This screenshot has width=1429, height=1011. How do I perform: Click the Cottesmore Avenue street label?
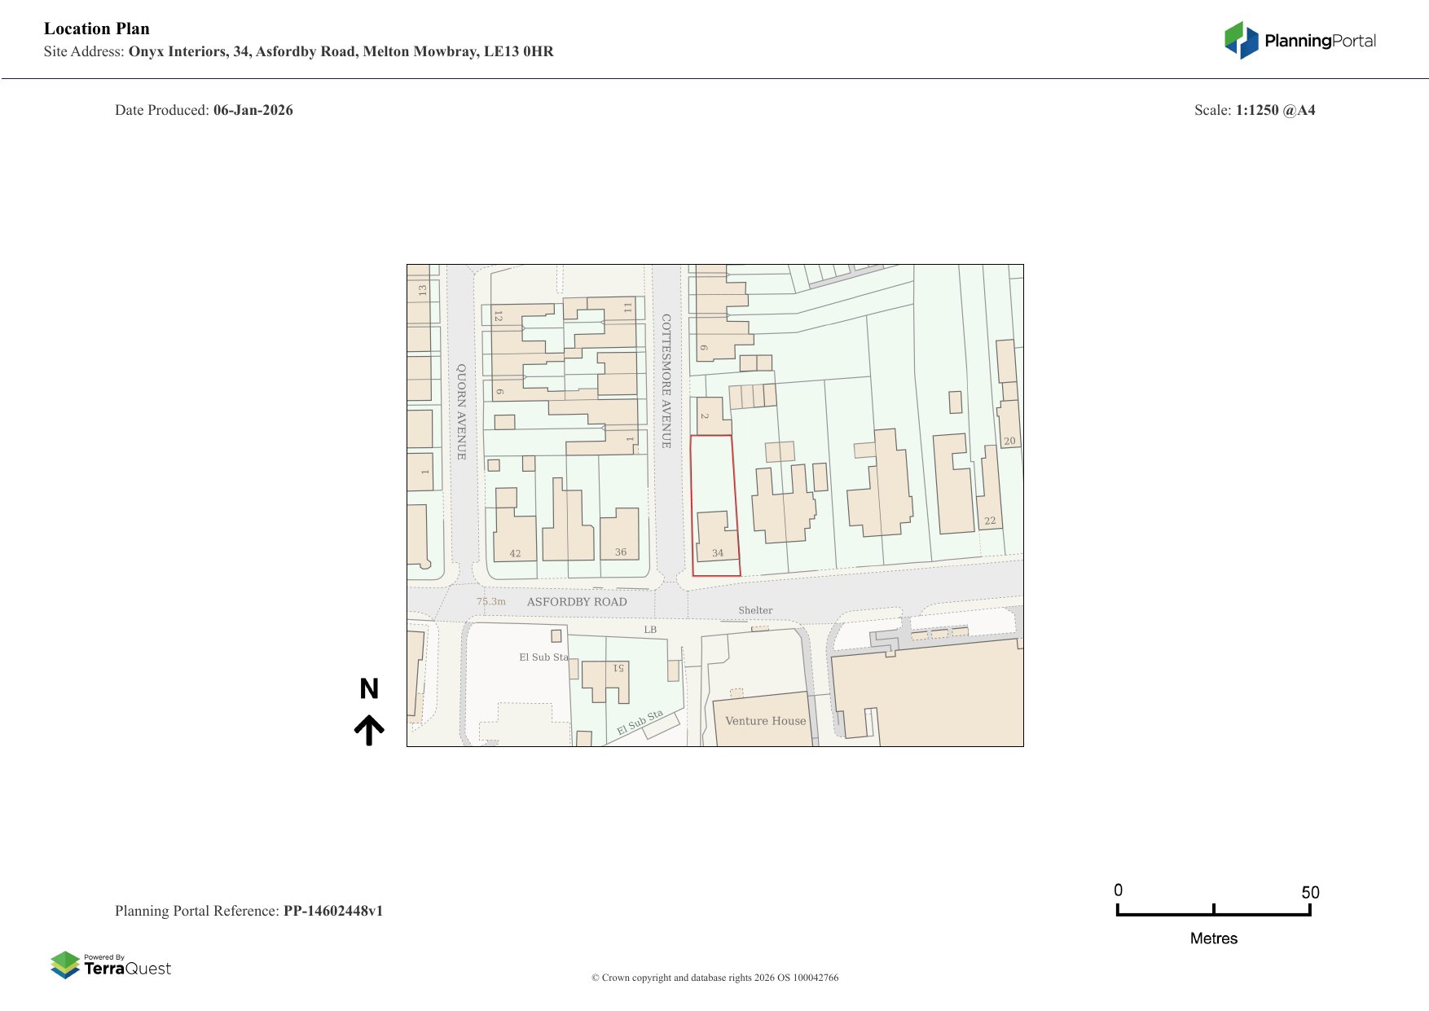[666, 381]
